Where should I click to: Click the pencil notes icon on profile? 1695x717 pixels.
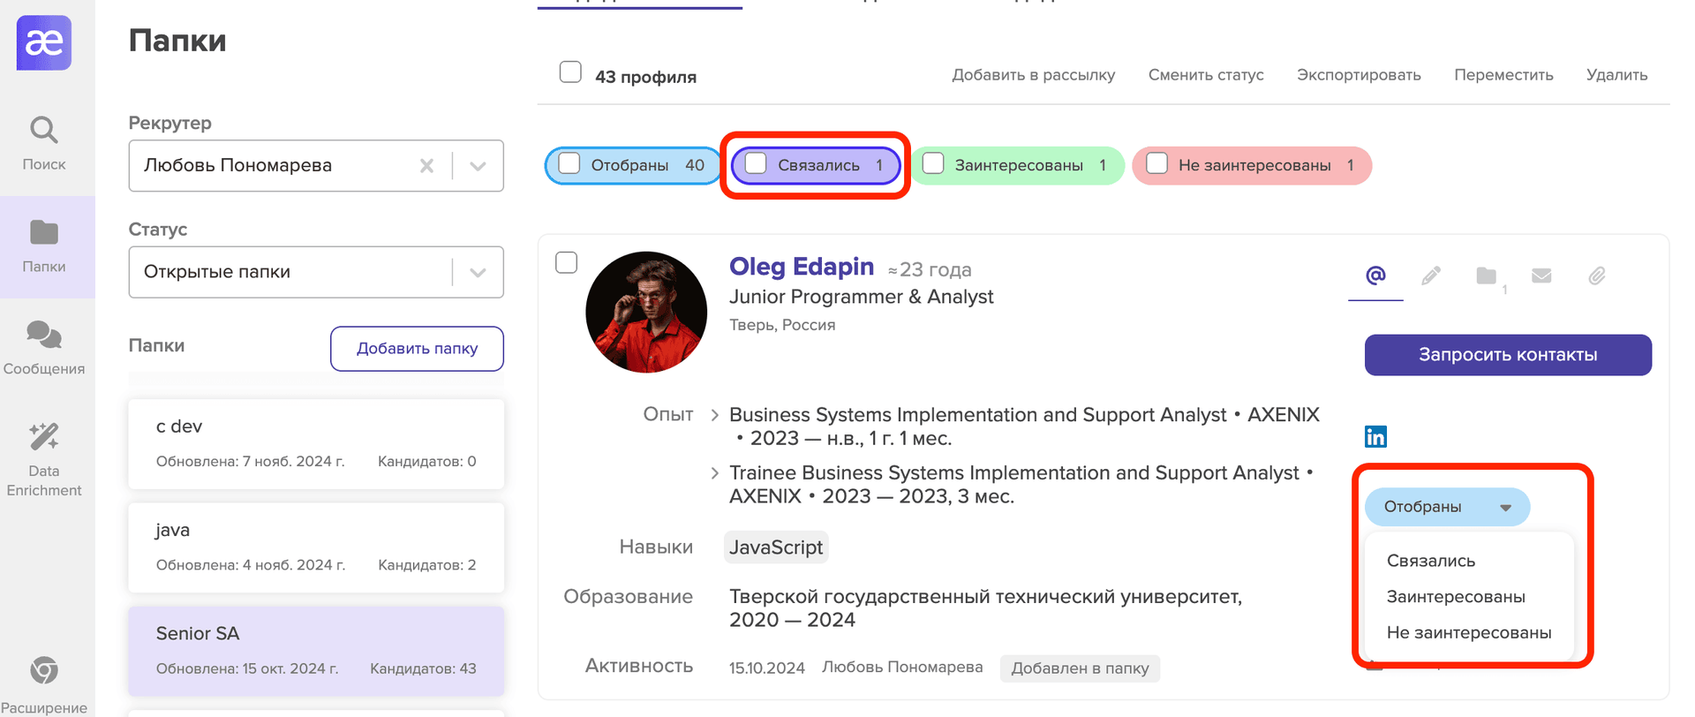1431,276
